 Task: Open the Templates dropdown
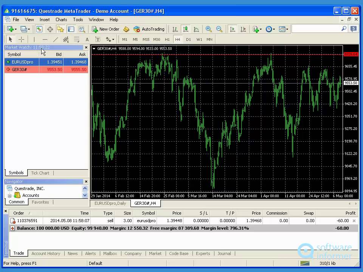click(x=283, y=29)
